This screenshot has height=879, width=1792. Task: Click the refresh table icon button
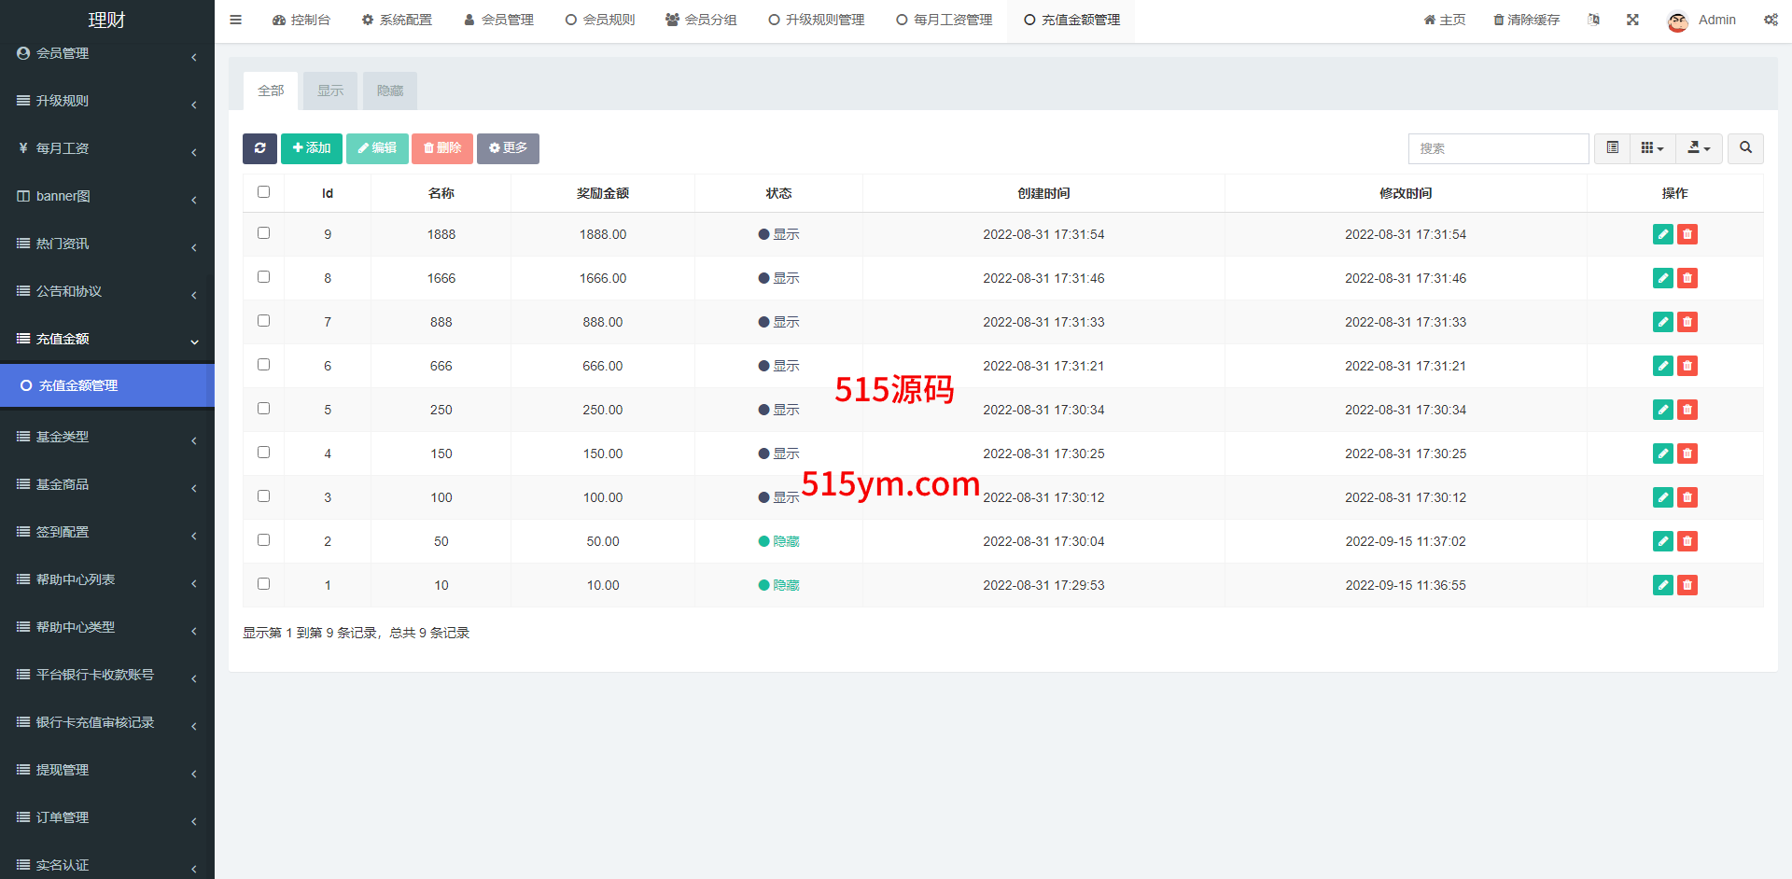pos(259,148)
